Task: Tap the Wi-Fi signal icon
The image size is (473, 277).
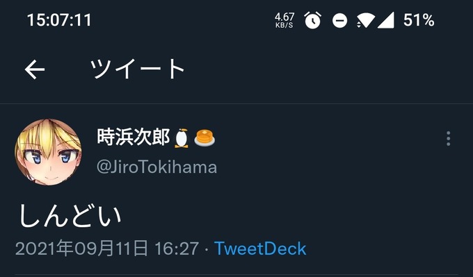Action: tap(366, 21)
